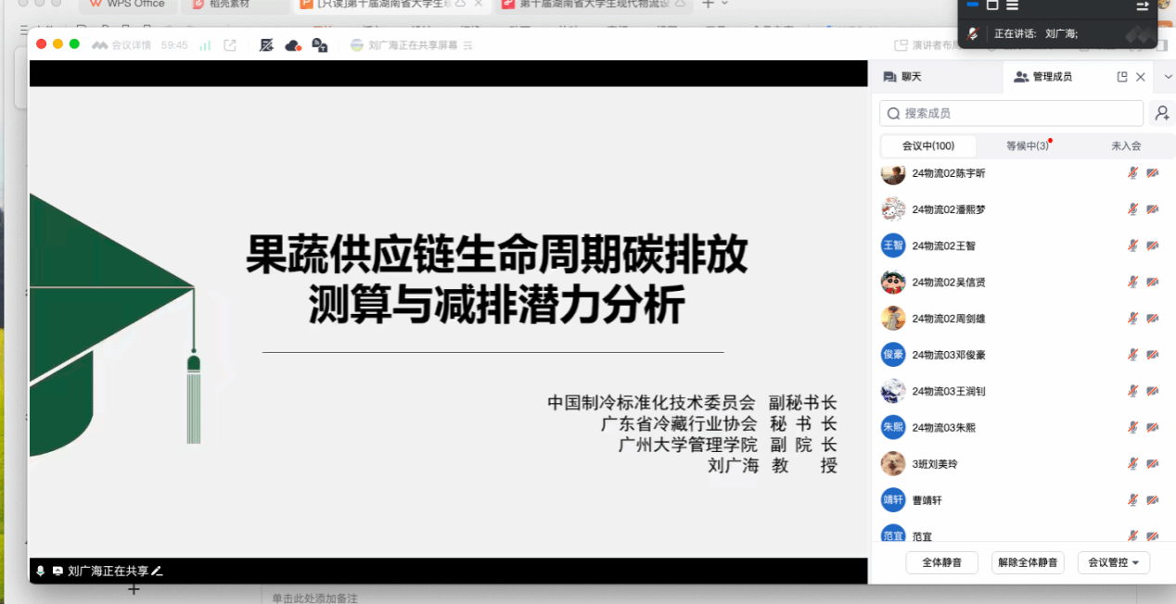Toggle camera for 24物流02王智

coord(1153,245)
